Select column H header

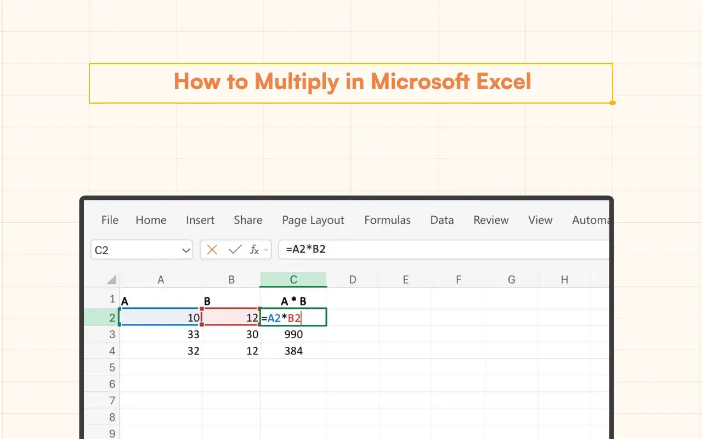pyautogui.click(x=564, y=279)
